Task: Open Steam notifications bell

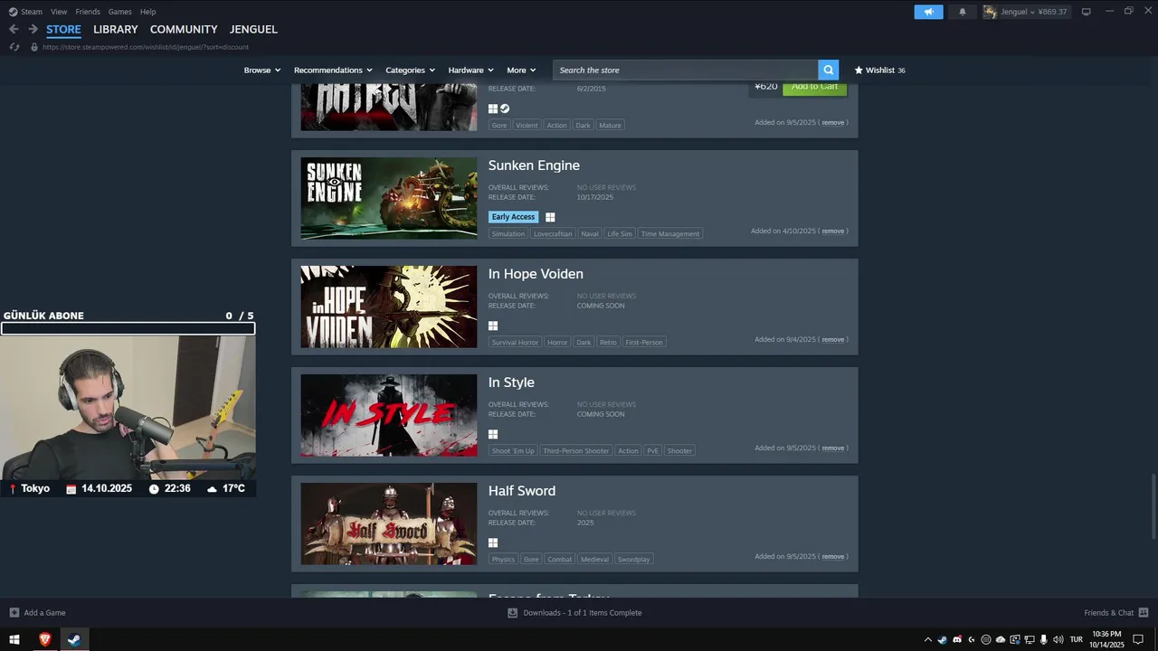Action: click(x=963, y=12)
